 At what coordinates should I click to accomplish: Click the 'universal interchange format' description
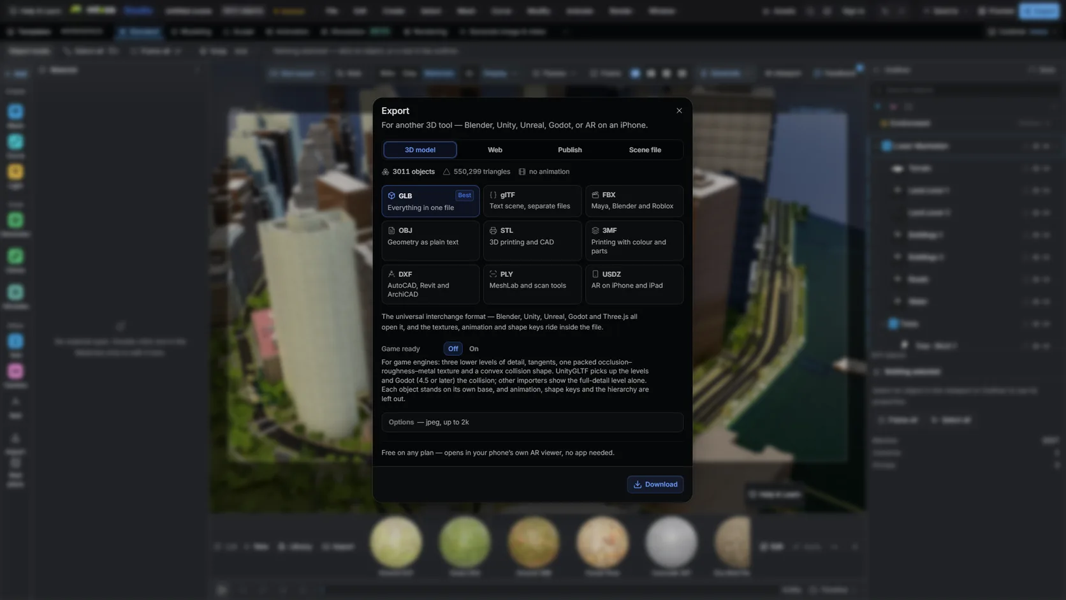[x=509, y=322]
